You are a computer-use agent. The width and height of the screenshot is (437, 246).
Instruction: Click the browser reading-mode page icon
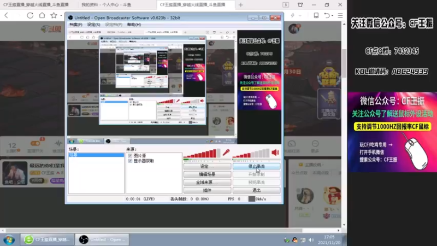point(316,16)
